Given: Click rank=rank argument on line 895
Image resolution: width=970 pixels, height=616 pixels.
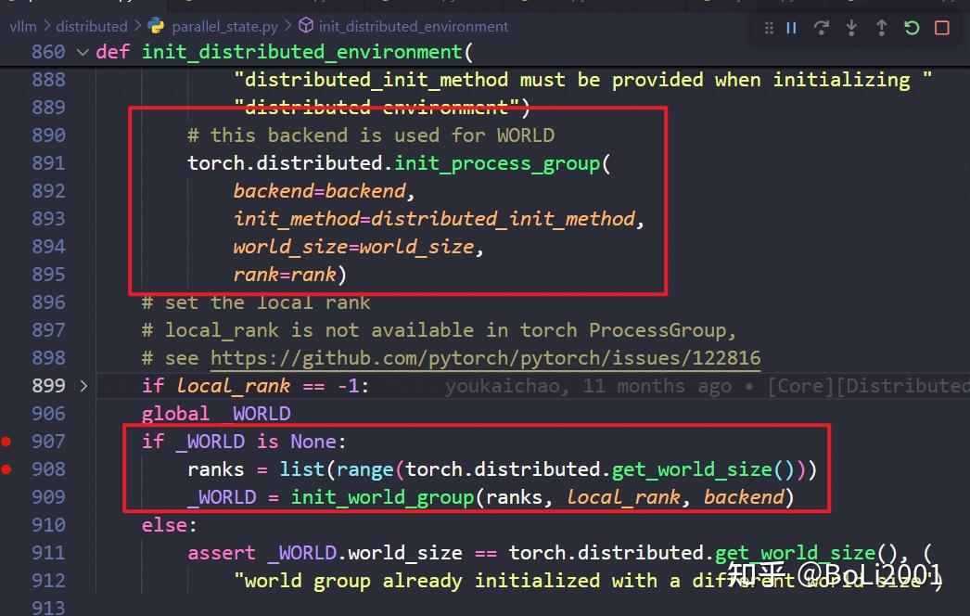Looking at the screenshot, I should pos(285,275).
